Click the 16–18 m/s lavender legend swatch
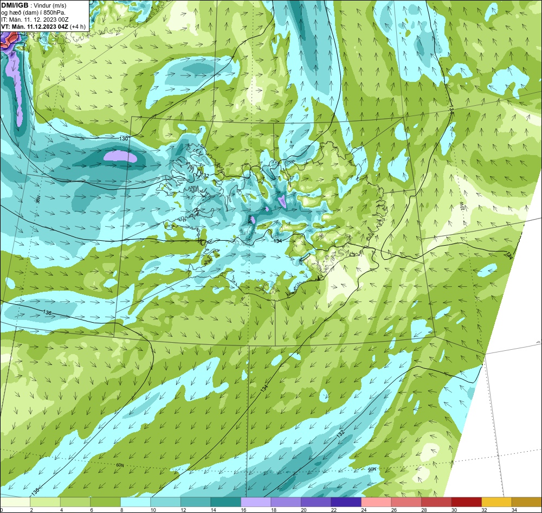The width and height of the screenshot is (542, 513). 256,502
